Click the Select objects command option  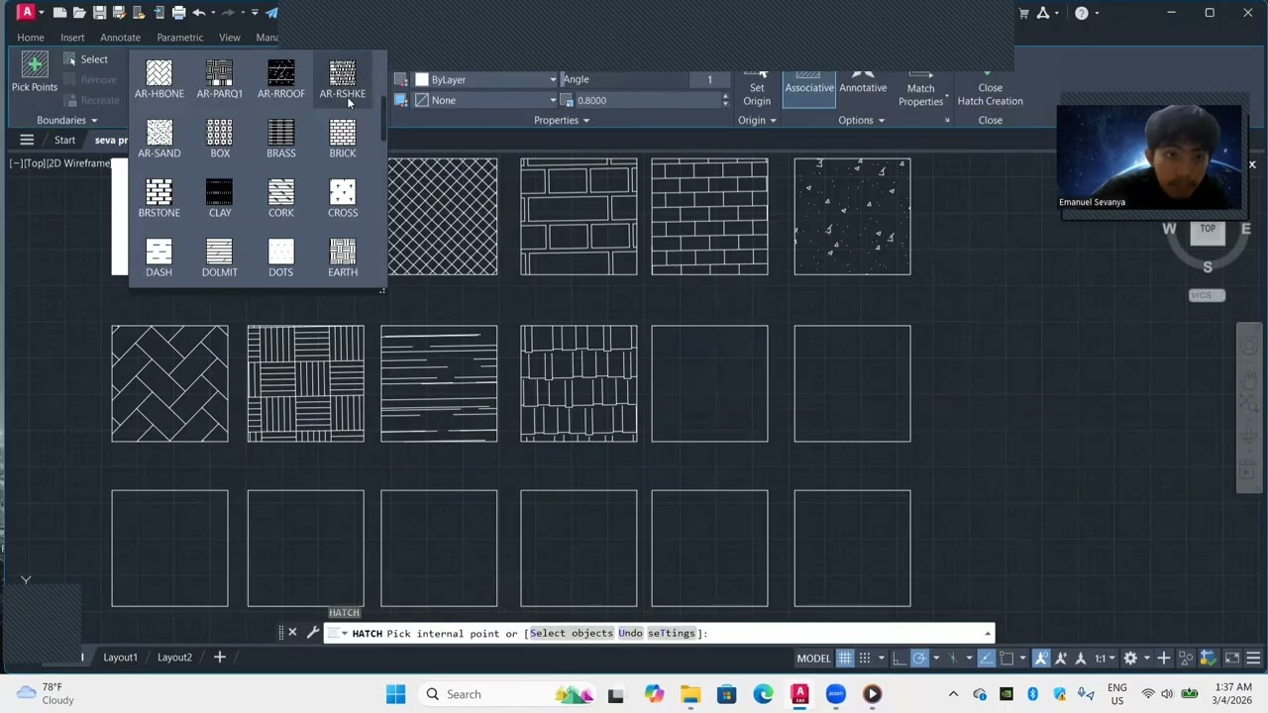coord(572,634)
